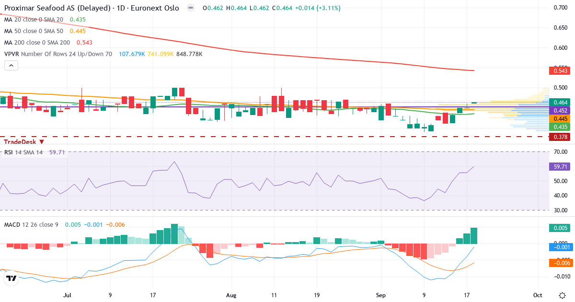The height and width of the screenshot is (302, 575).
Task: Click the 0.543 MA 200 price label
Action: [x=560, y=71]
